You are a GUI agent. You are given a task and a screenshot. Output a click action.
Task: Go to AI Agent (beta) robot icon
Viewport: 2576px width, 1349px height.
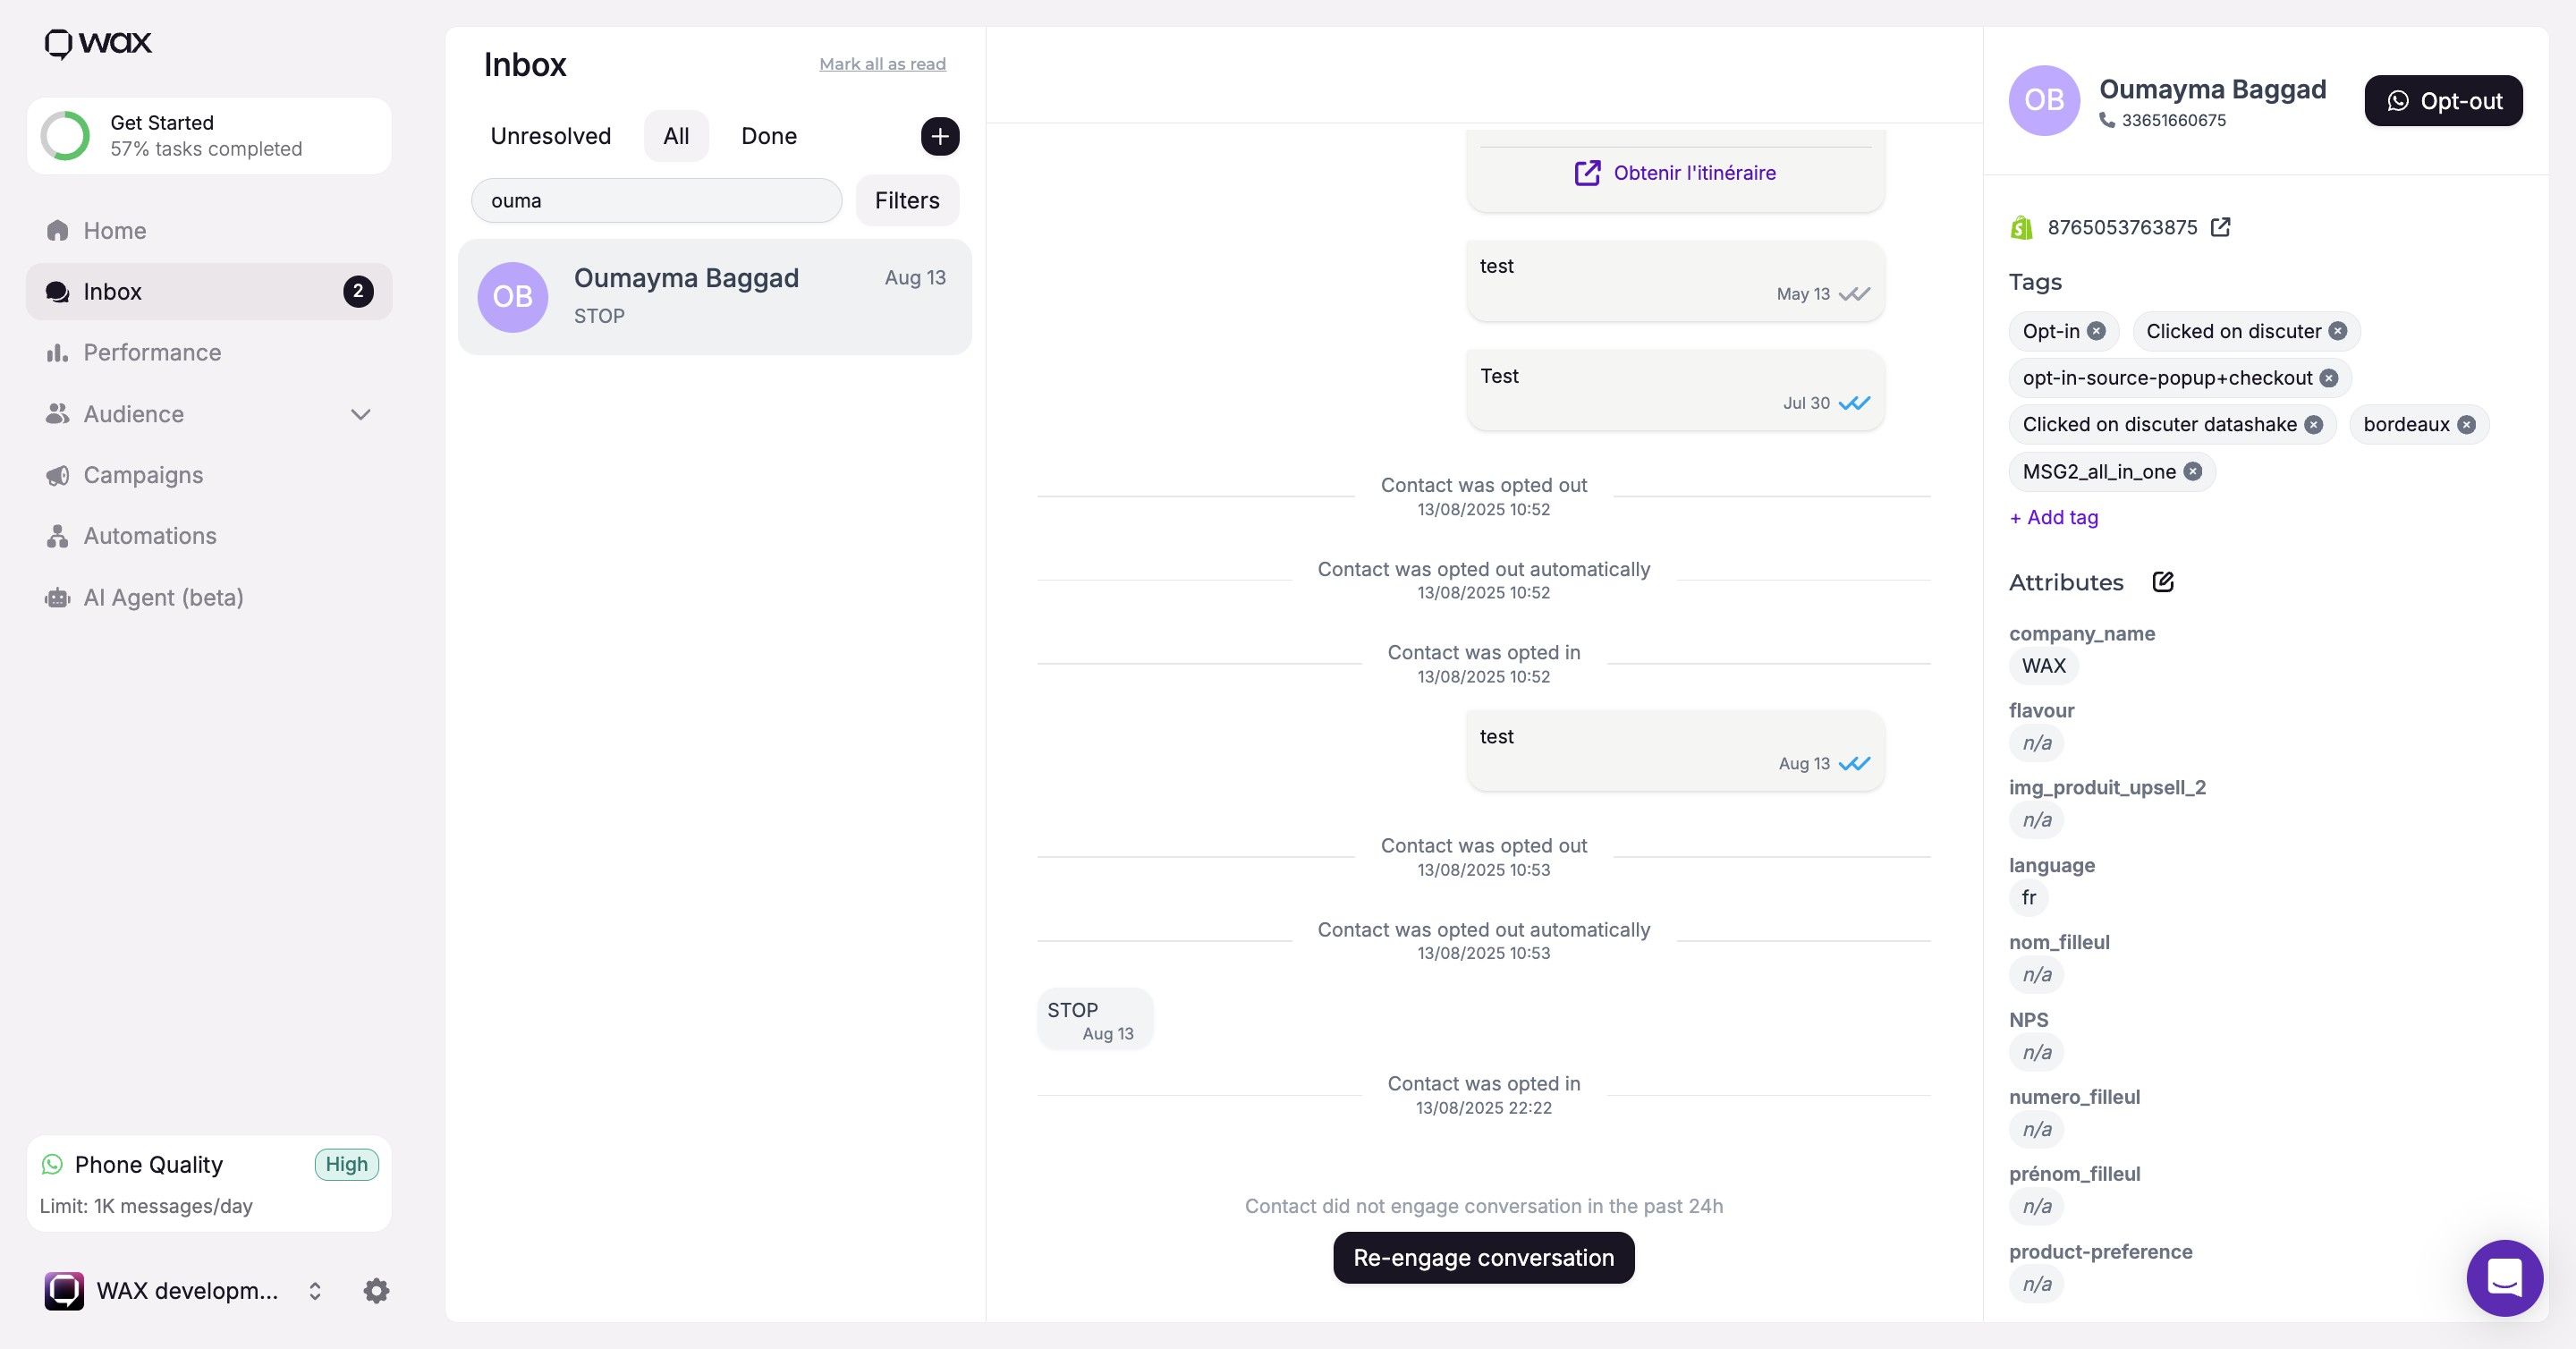57,598
